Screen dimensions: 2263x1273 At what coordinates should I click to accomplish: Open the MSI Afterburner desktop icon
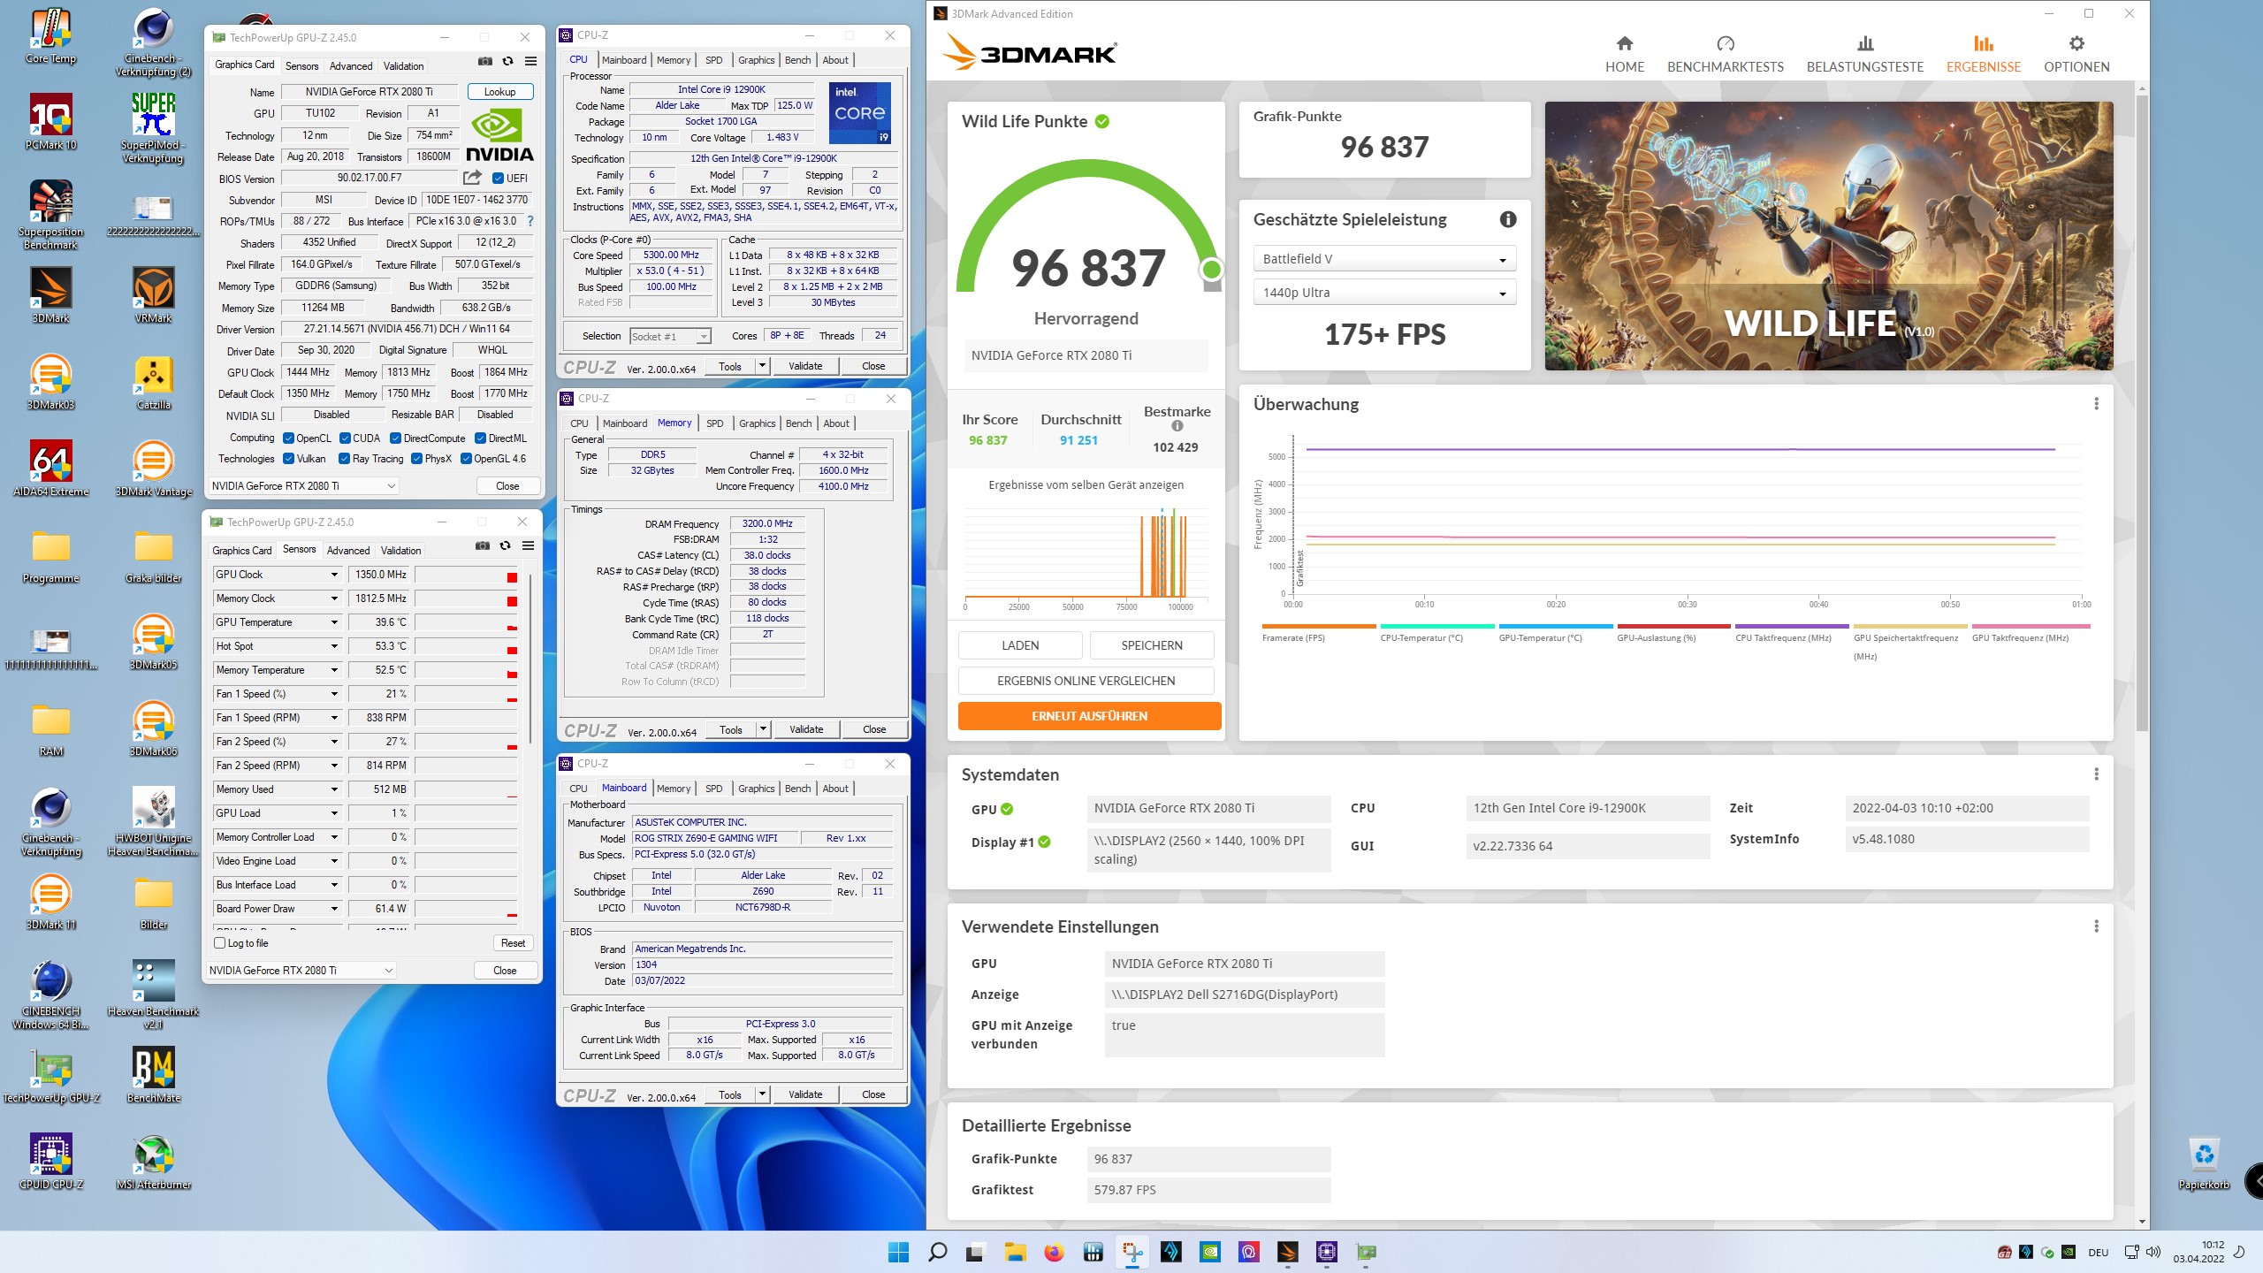pos(154,1162)
